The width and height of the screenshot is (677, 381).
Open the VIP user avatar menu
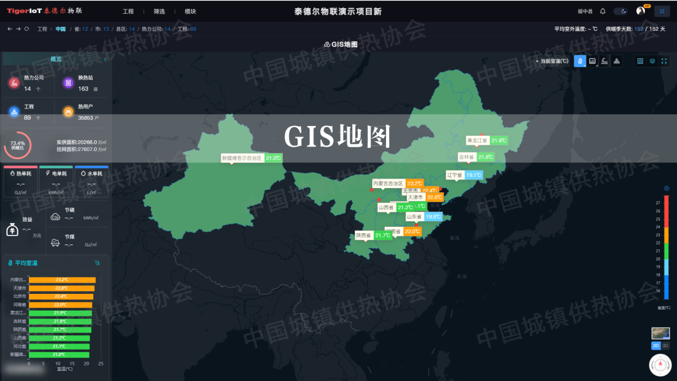[x=640, y=11]
